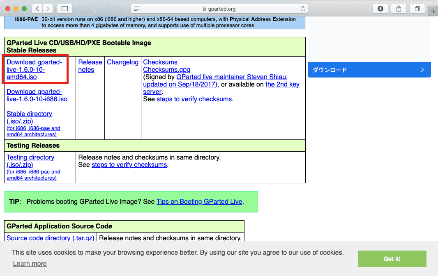The width and height of the screenshot is (438, 276).
Task: Click the Stable Releases heading text
Action: click(x=31, y=50)
